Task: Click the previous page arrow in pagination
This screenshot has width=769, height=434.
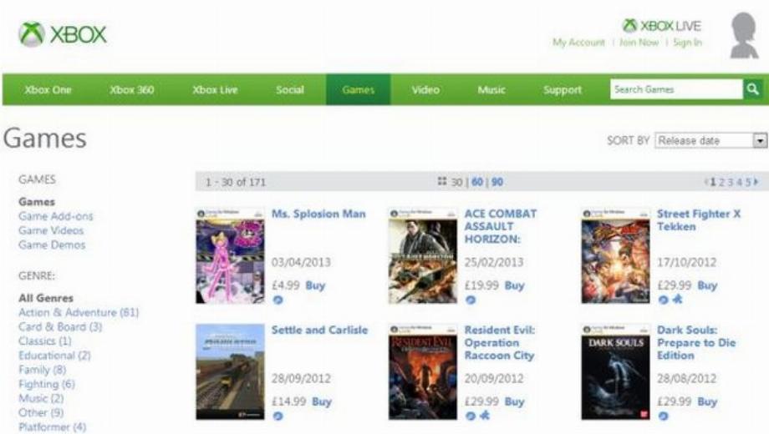Action: click(x=706, y=182)
